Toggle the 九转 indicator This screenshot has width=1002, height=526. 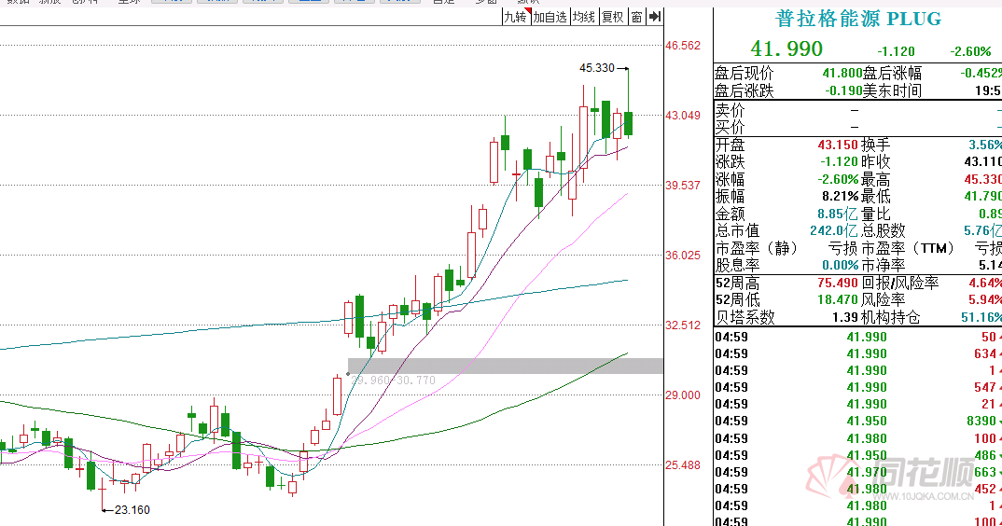click(515, 16)
